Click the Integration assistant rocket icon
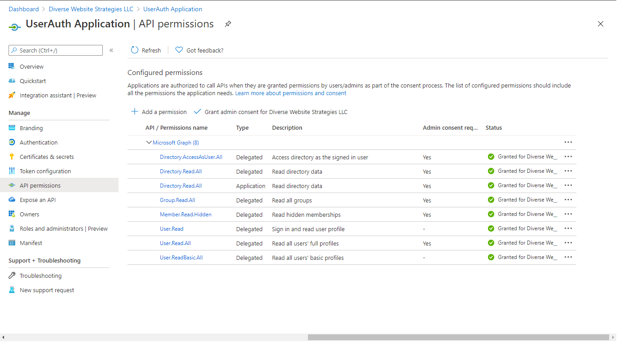Screen dimensions: 619x342 12,95
